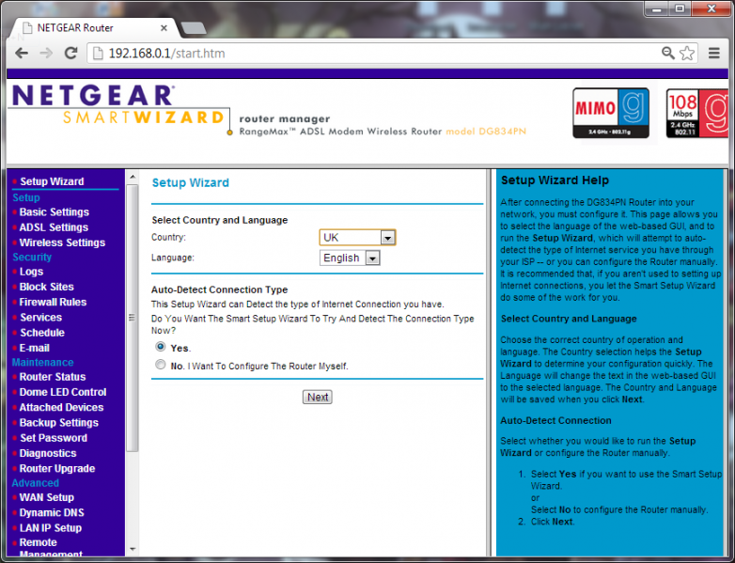
Task: Select Yes to auto-detect connection
Action: coord(161,347)
